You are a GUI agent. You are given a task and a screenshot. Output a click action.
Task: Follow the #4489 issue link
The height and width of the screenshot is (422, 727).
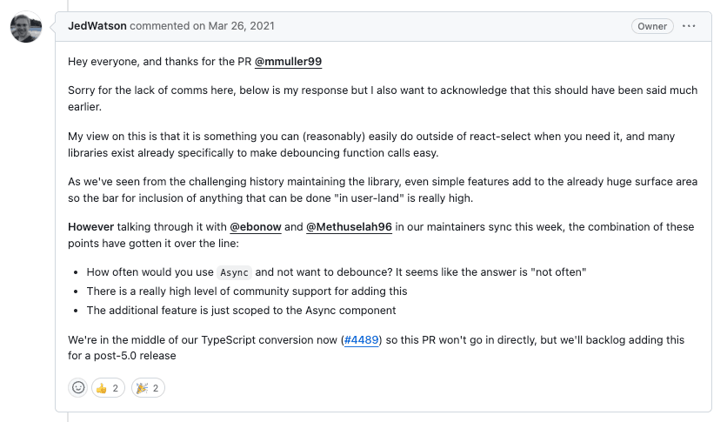[362, 339]
